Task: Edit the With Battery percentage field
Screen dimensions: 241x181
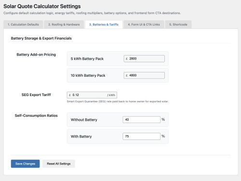Action: [141, 136]
